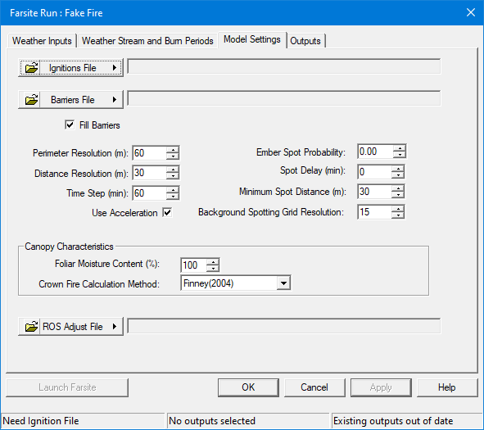The image size is (484, 430).
Task: Click the Spot Delay value field
Action: [375, 172]
